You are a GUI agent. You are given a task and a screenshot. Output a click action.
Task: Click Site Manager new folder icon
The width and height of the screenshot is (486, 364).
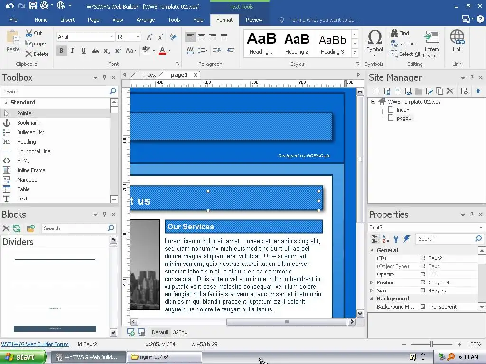click(x=419, y=91)
